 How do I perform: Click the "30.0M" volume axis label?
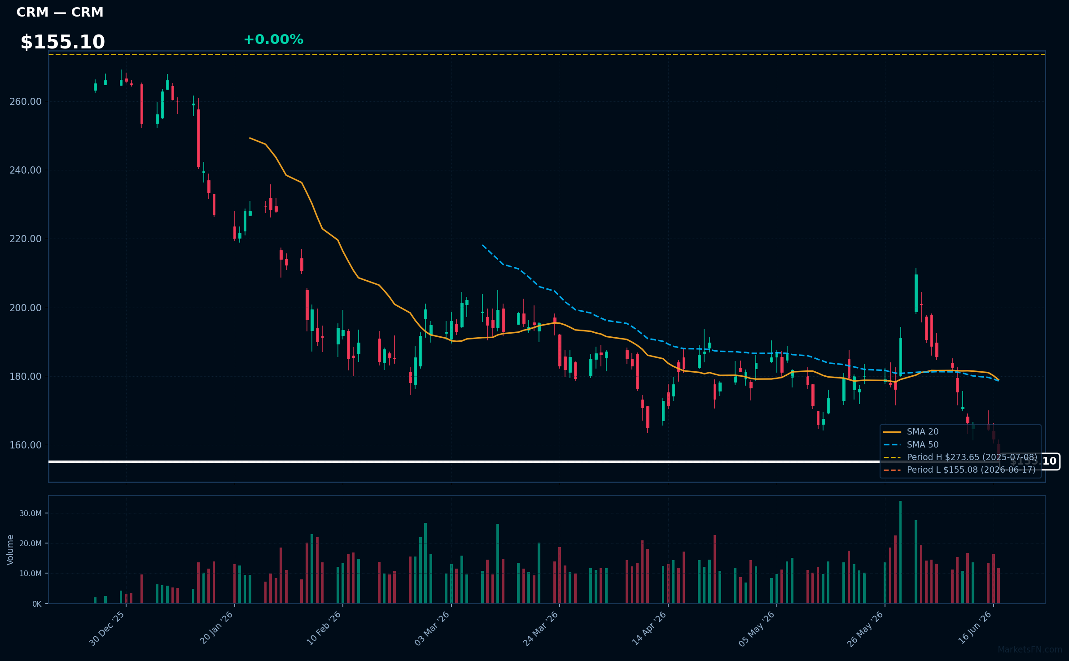pyautogui.click(x=31, y=513)
